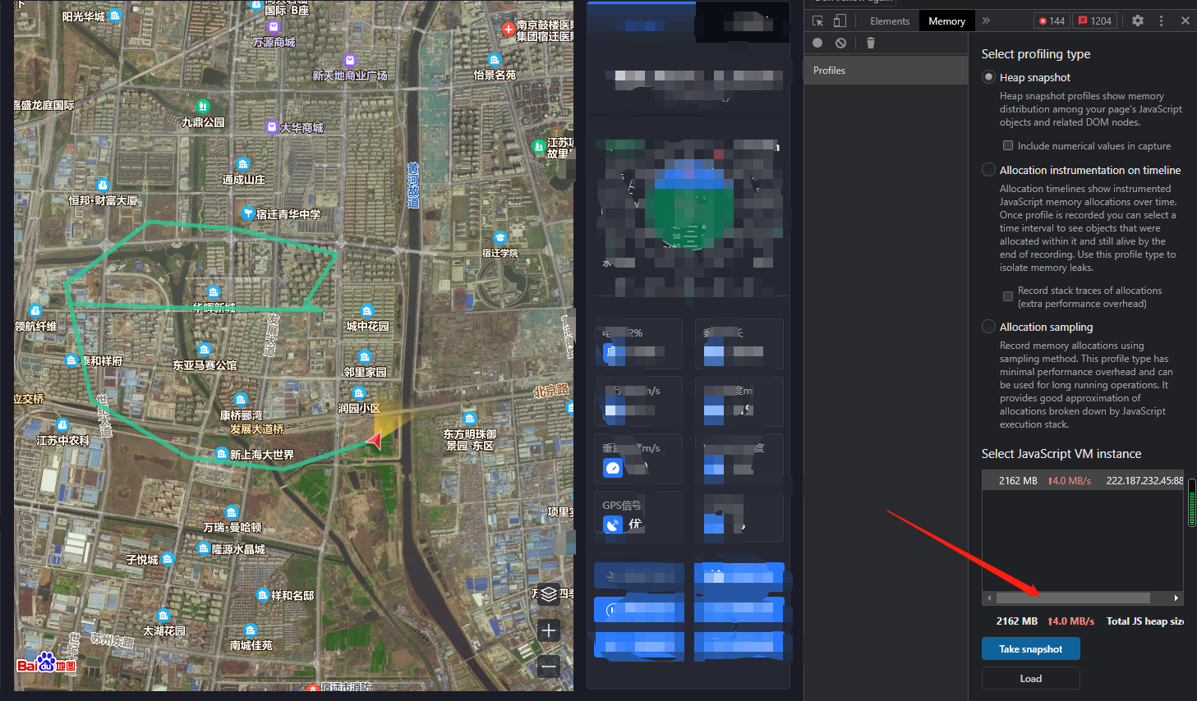
Task: Toggle Record stack traces of allocations checkbox
Action: click(1008, 296)
